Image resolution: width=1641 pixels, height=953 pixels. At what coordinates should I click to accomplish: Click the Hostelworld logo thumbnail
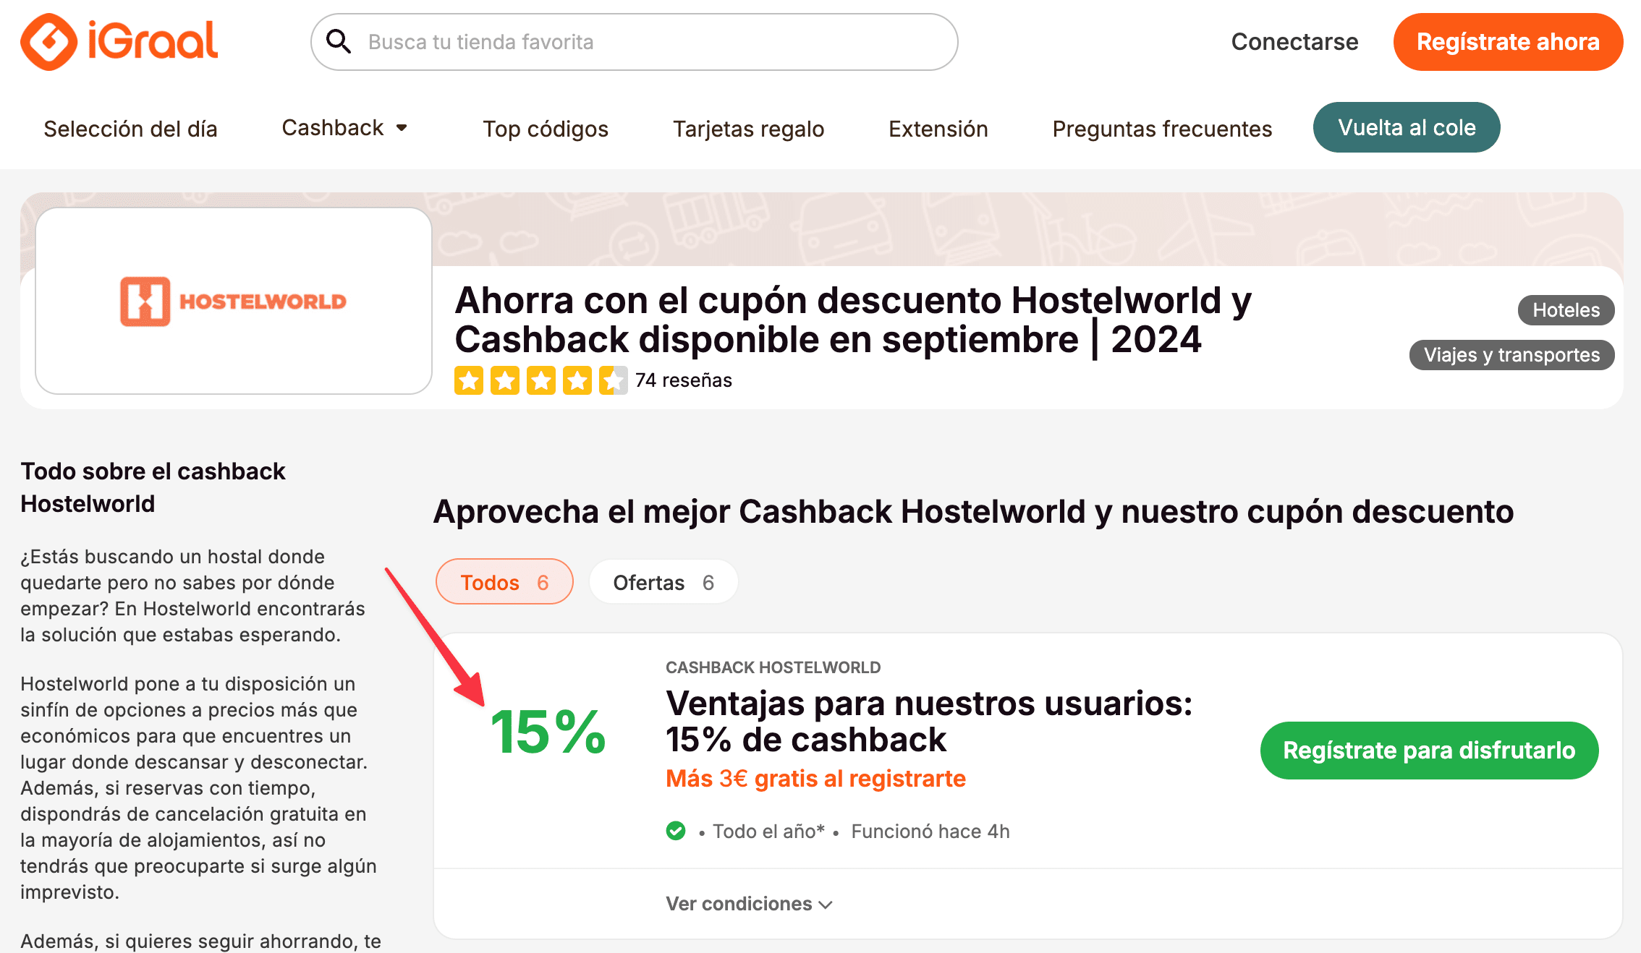[x=233, y=301]
